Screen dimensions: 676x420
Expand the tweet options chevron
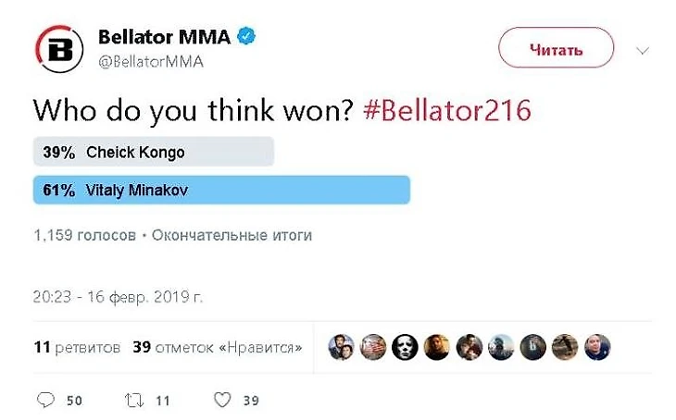coord(643,51)
